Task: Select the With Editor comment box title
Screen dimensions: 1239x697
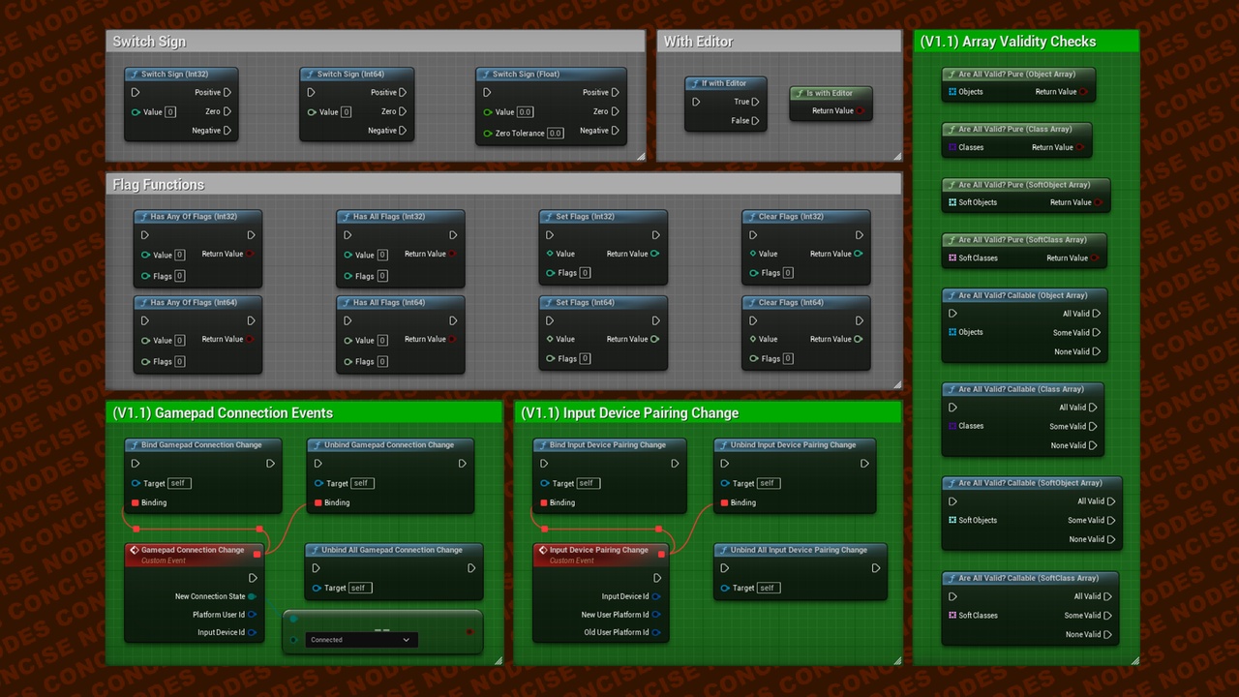Action: point(698,42)
